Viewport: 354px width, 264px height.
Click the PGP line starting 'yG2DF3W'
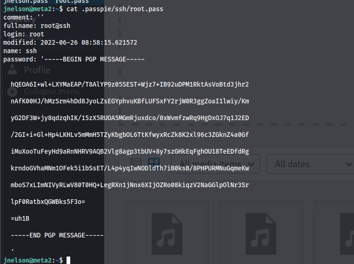[130, 118]
